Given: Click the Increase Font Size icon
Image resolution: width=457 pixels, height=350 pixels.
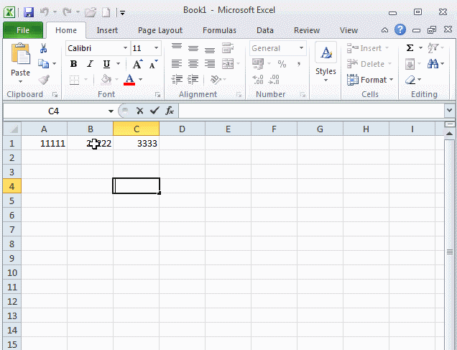Looking at the screenshot, I should (137, 64).
